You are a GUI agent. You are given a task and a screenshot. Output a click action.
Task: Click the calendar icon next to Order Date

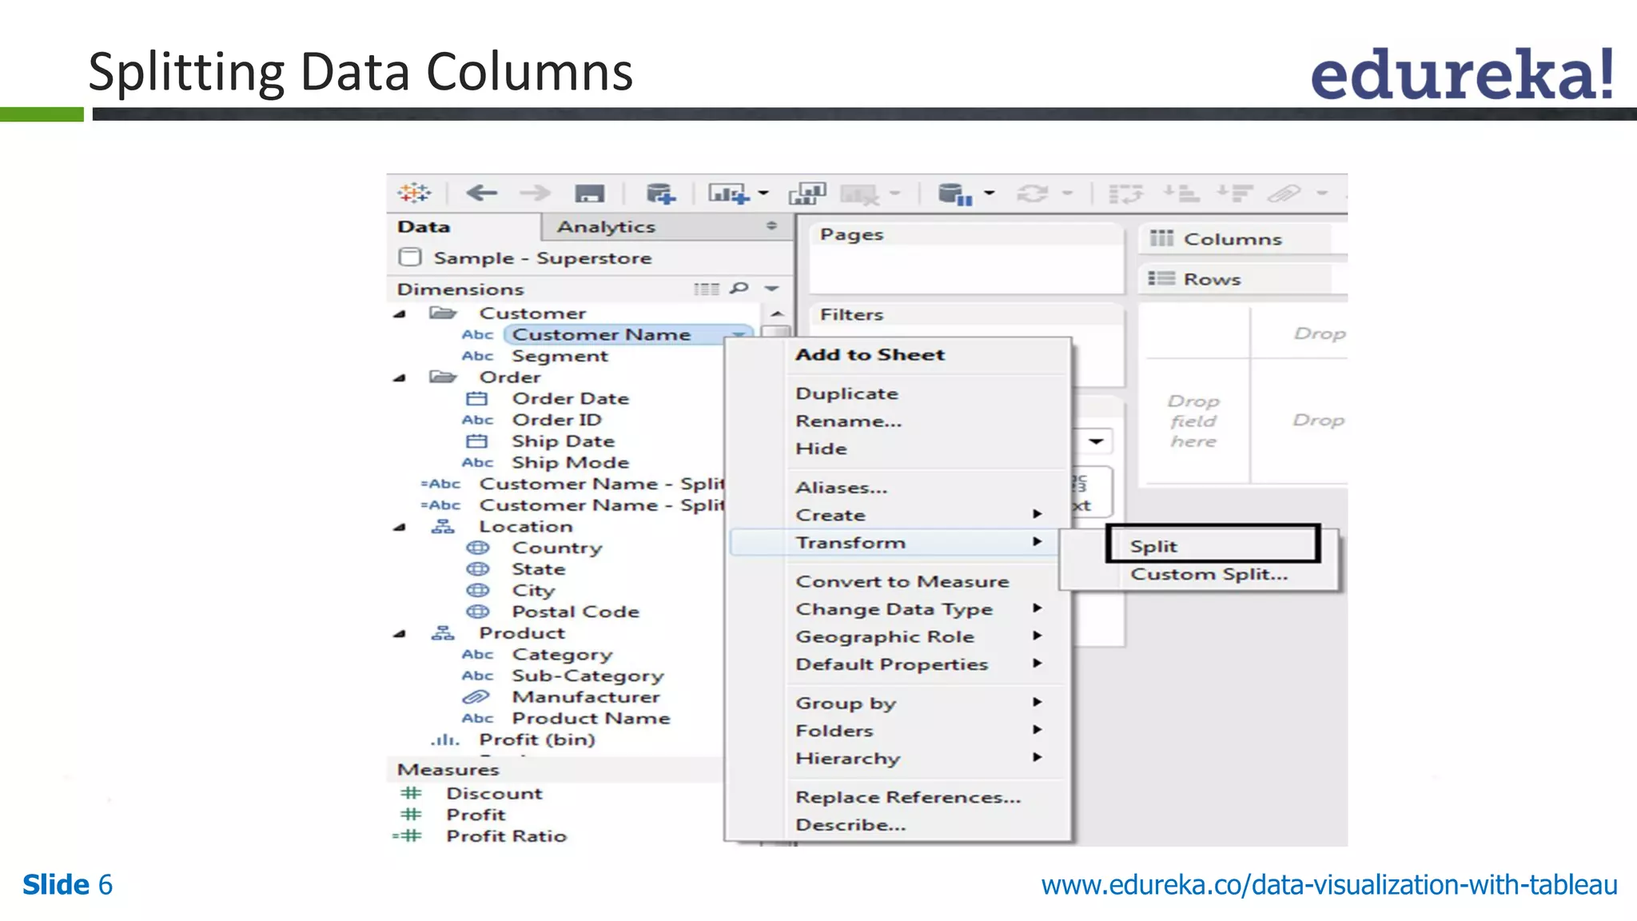(x=476, y=398)
